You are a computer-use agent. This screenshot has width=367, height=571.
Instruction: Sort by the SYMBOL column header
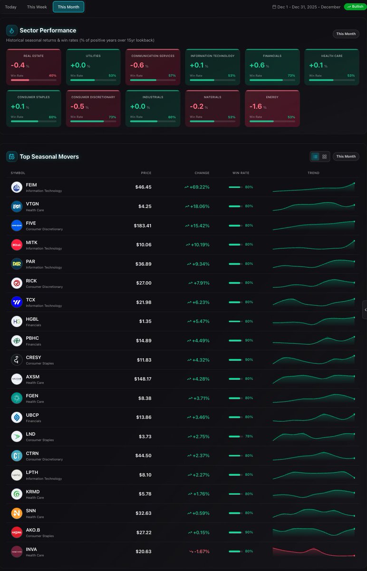pyautogui.click(x=18, y=173)
